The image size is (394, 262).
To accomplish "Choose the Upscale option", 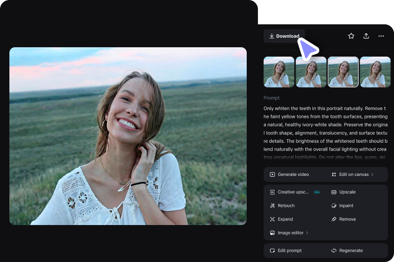I will point(347,192).
